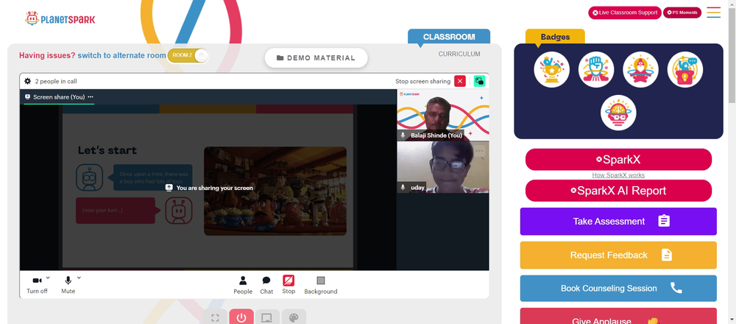
Task: Click Give Applause button
Action: click(618, 316)
